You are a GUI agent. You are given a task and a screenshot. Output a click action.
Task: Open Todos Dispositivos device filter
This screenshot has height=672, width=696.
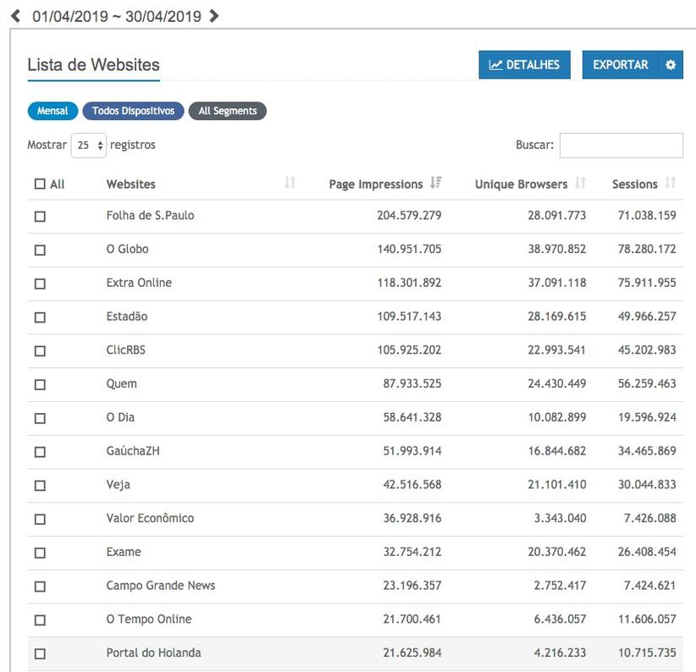tap(133, 111)
